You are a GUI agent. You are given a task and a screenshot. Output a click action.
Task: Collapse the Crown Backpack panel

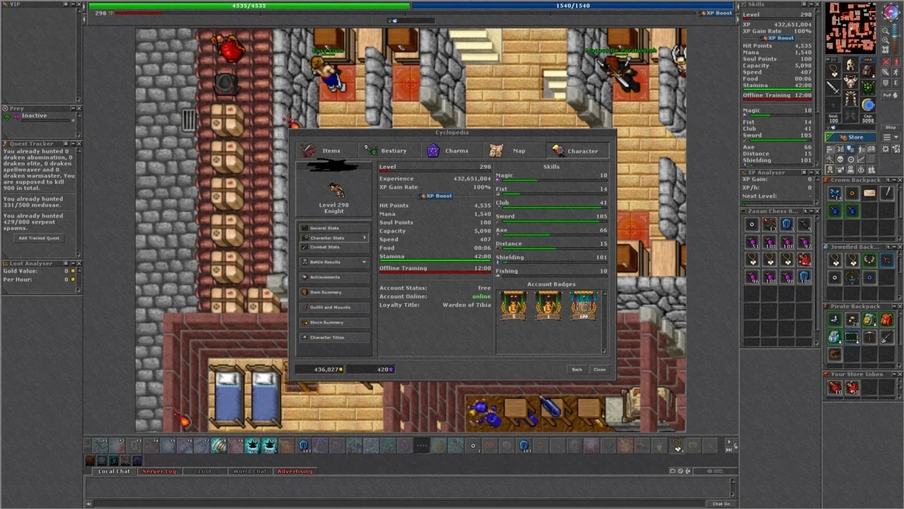tap(894, 180)
